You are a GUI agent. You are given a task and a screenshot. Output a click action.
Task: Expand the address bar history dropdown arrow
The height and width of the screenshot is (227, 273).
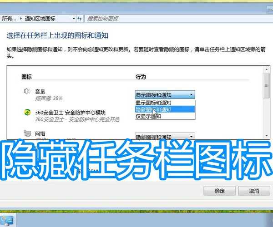click(x=74, y=19)
